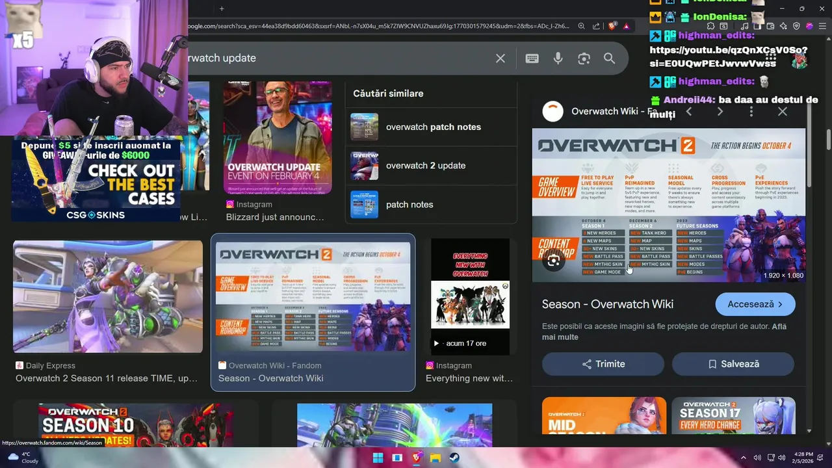Open Leo AI sparkle toolbar icon

784,26
